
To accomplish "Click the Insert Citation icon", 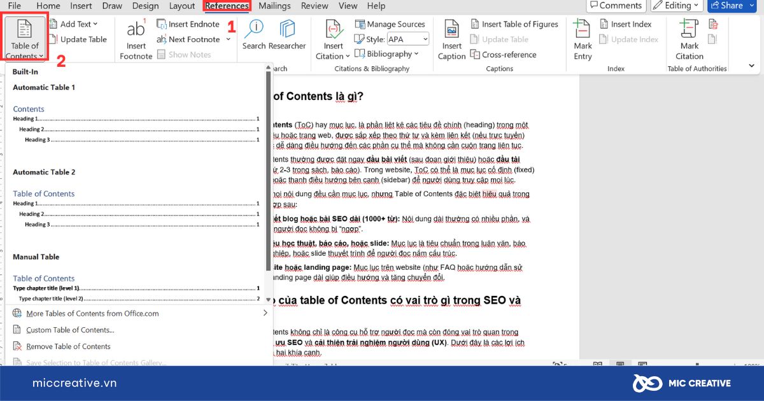I will coord(334,29).
